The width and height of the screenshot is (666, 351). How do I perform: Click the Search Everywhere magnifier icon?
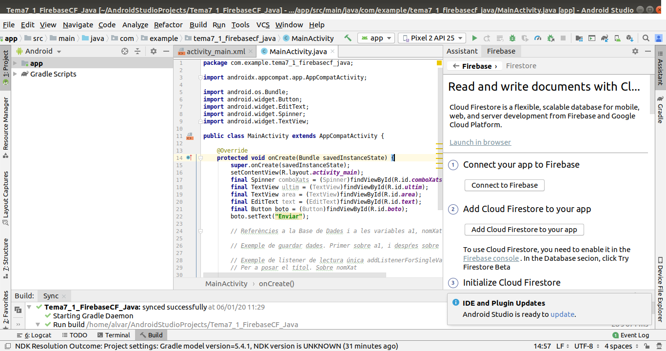coord(646,38)
